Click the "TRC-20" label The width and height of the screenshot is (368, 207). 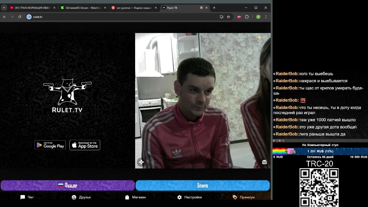coord(319,164)
